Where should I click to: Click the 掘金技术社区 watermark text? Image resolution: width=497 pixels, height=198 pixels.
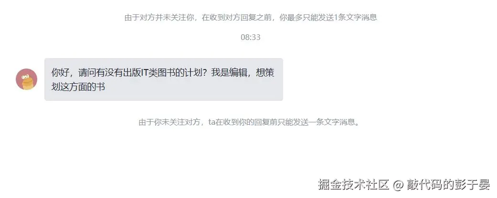click(x=353, y=184)
